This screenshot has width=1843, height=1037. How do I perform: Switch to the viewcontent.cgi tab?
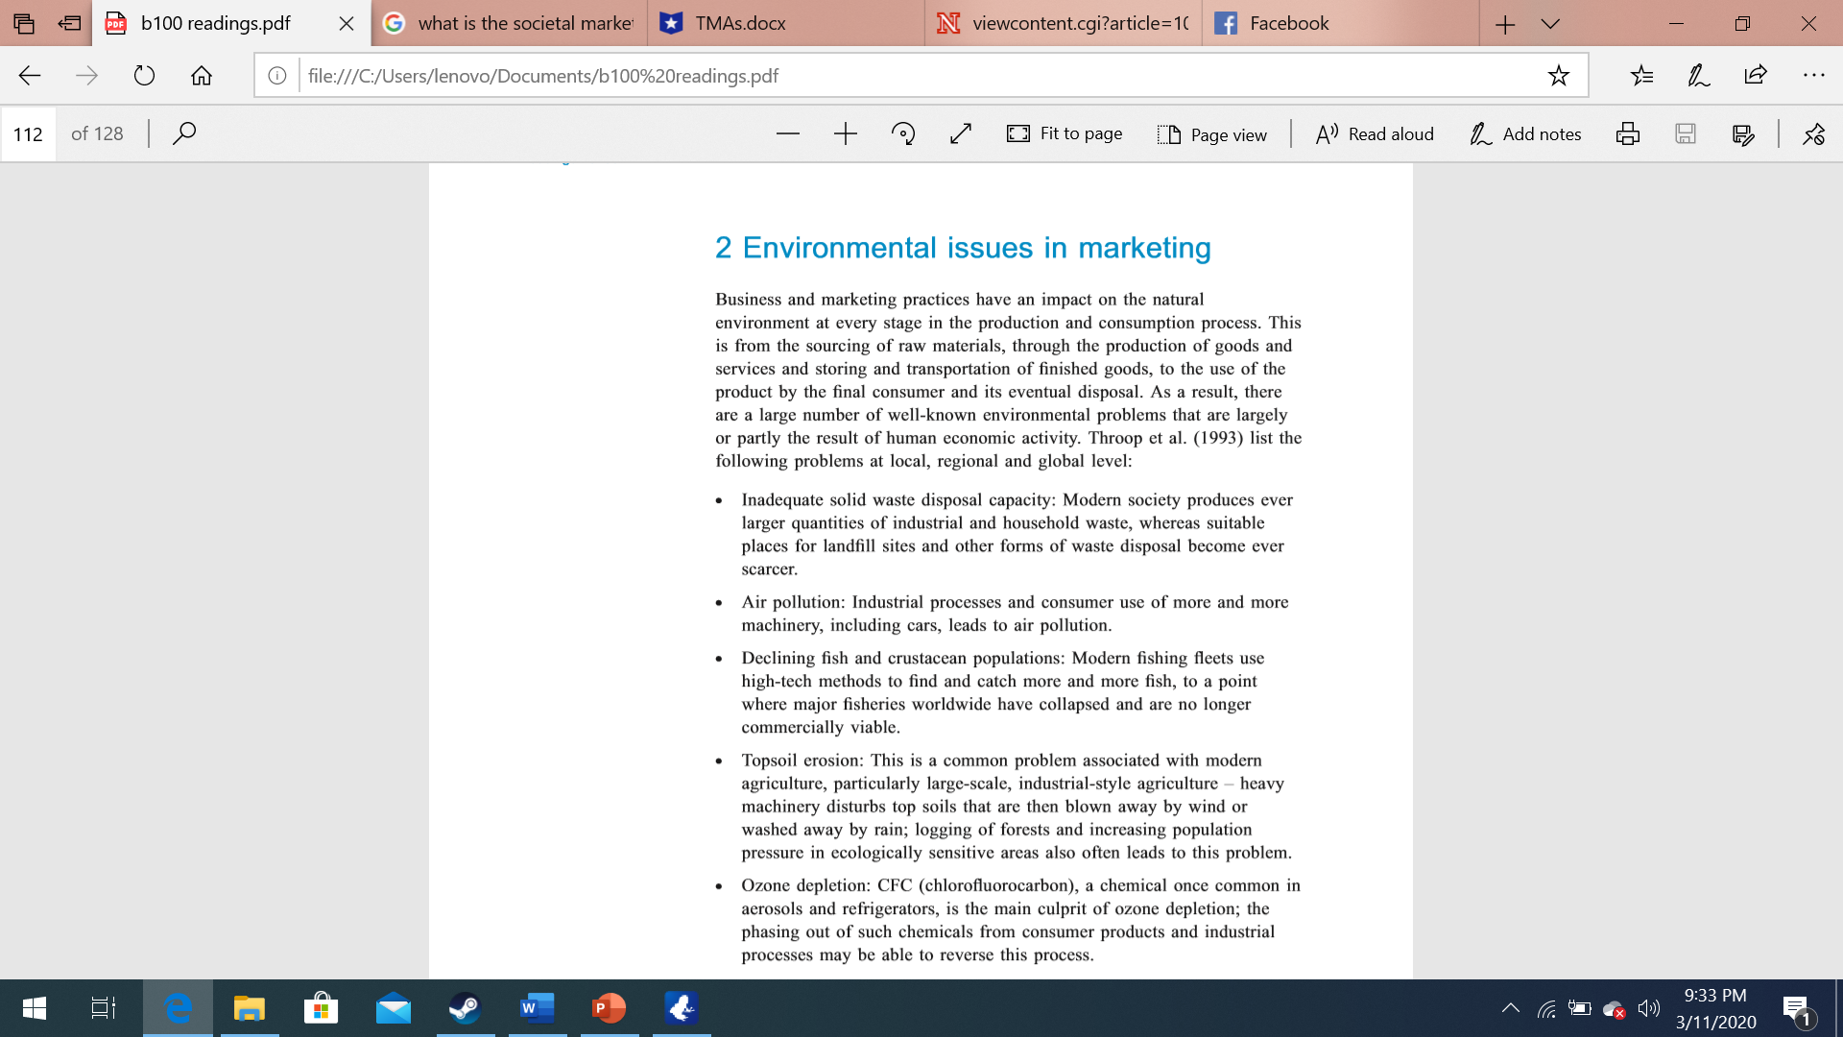(1063, 23)
